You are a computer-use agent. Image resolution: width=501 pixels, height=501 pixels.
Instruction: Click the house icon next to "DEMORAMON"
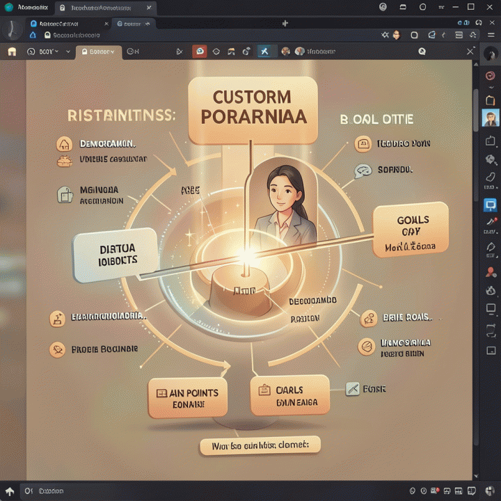64,144
